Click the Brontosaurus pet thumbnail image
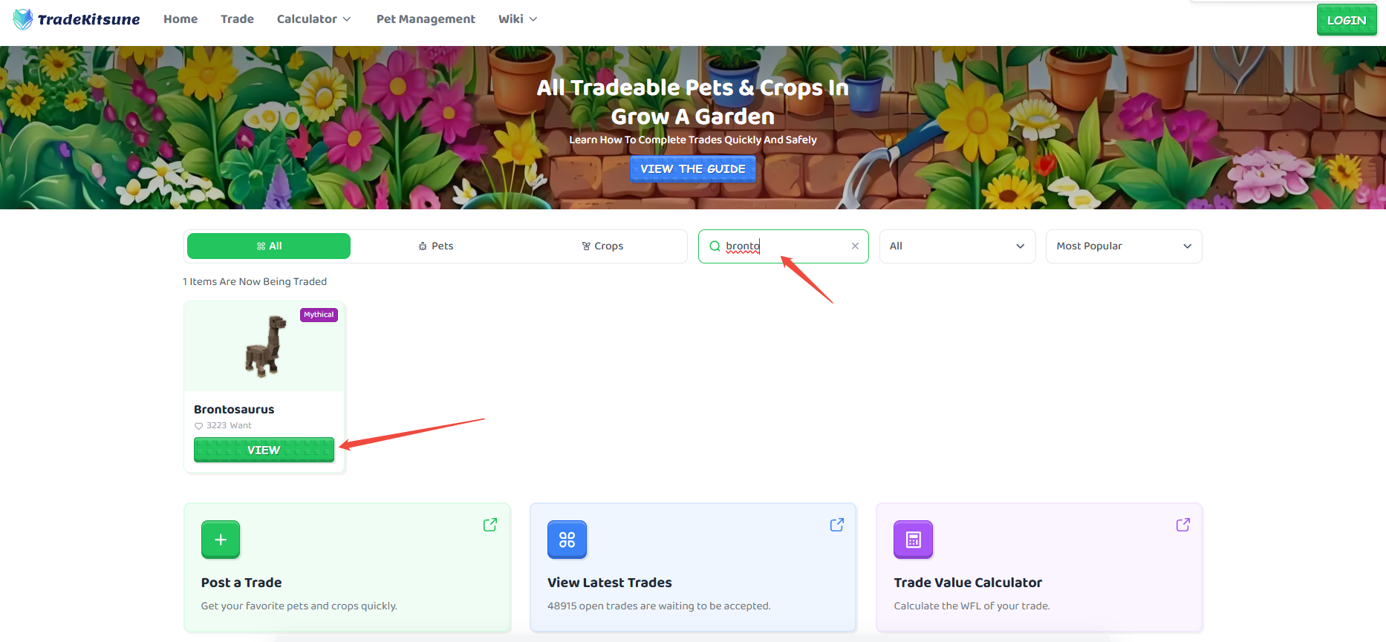This screenshot has width=1386, height=642. tap(265, 347)
